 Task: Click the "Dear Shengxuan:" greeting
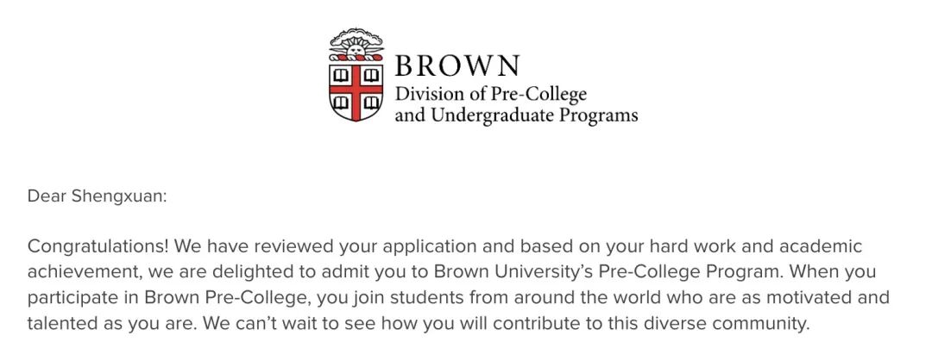(98, 197)
